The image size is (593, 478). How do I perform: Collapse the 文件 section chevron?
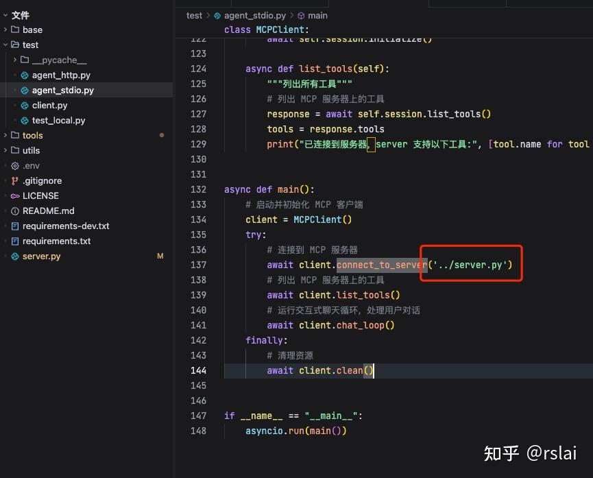coord(5,15)
